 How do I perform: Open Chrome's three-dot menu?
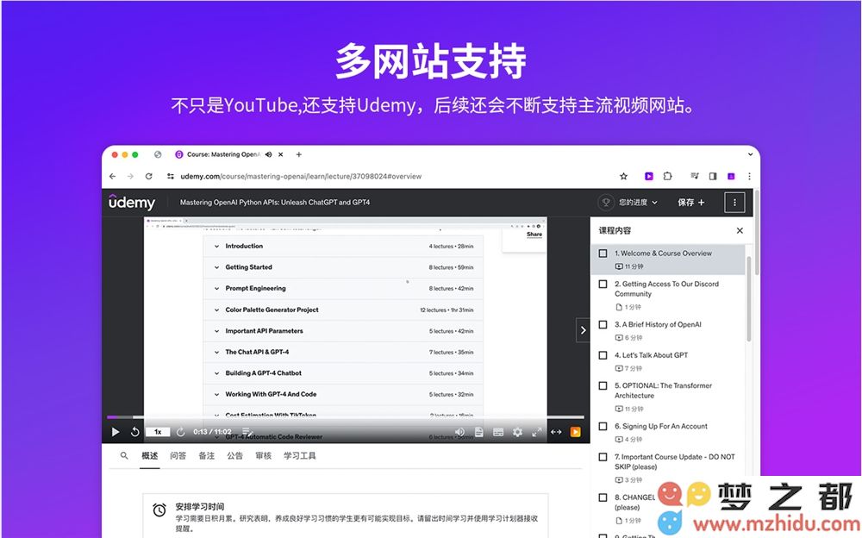(x=749, y=177)
